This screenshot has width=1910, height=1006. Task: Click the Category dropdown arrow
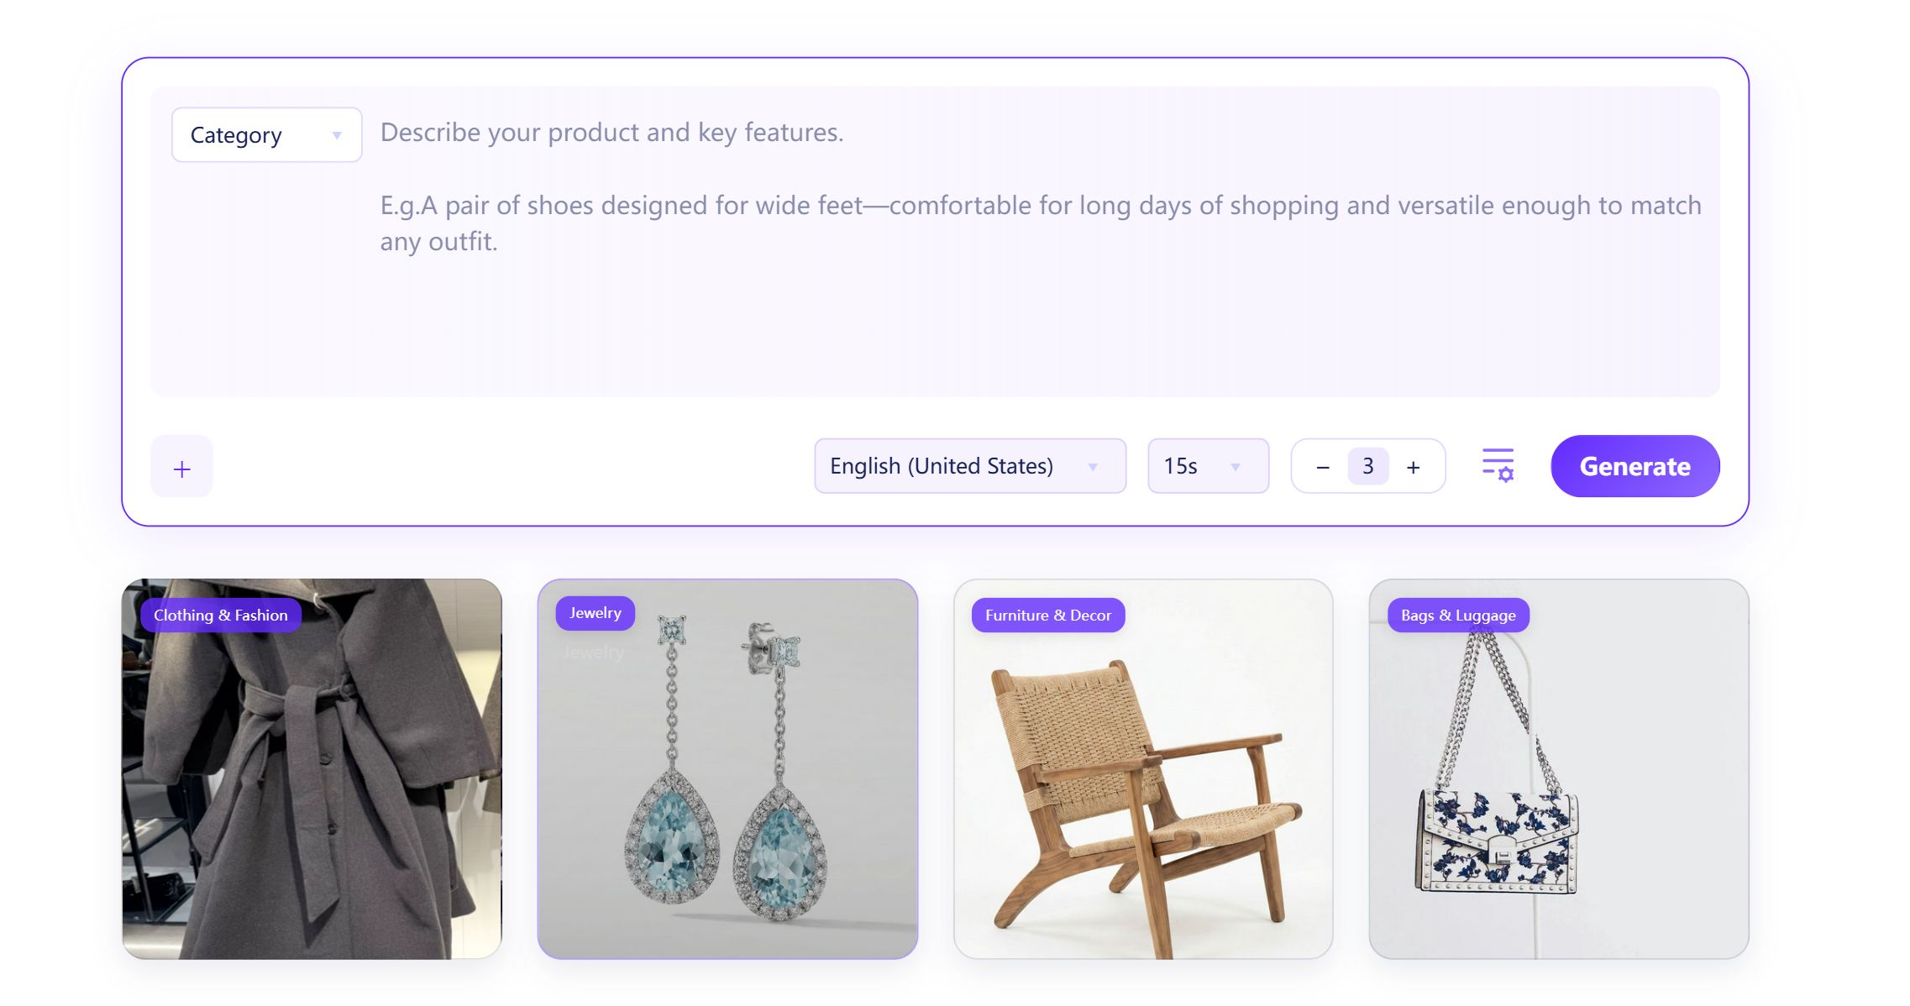337,135
